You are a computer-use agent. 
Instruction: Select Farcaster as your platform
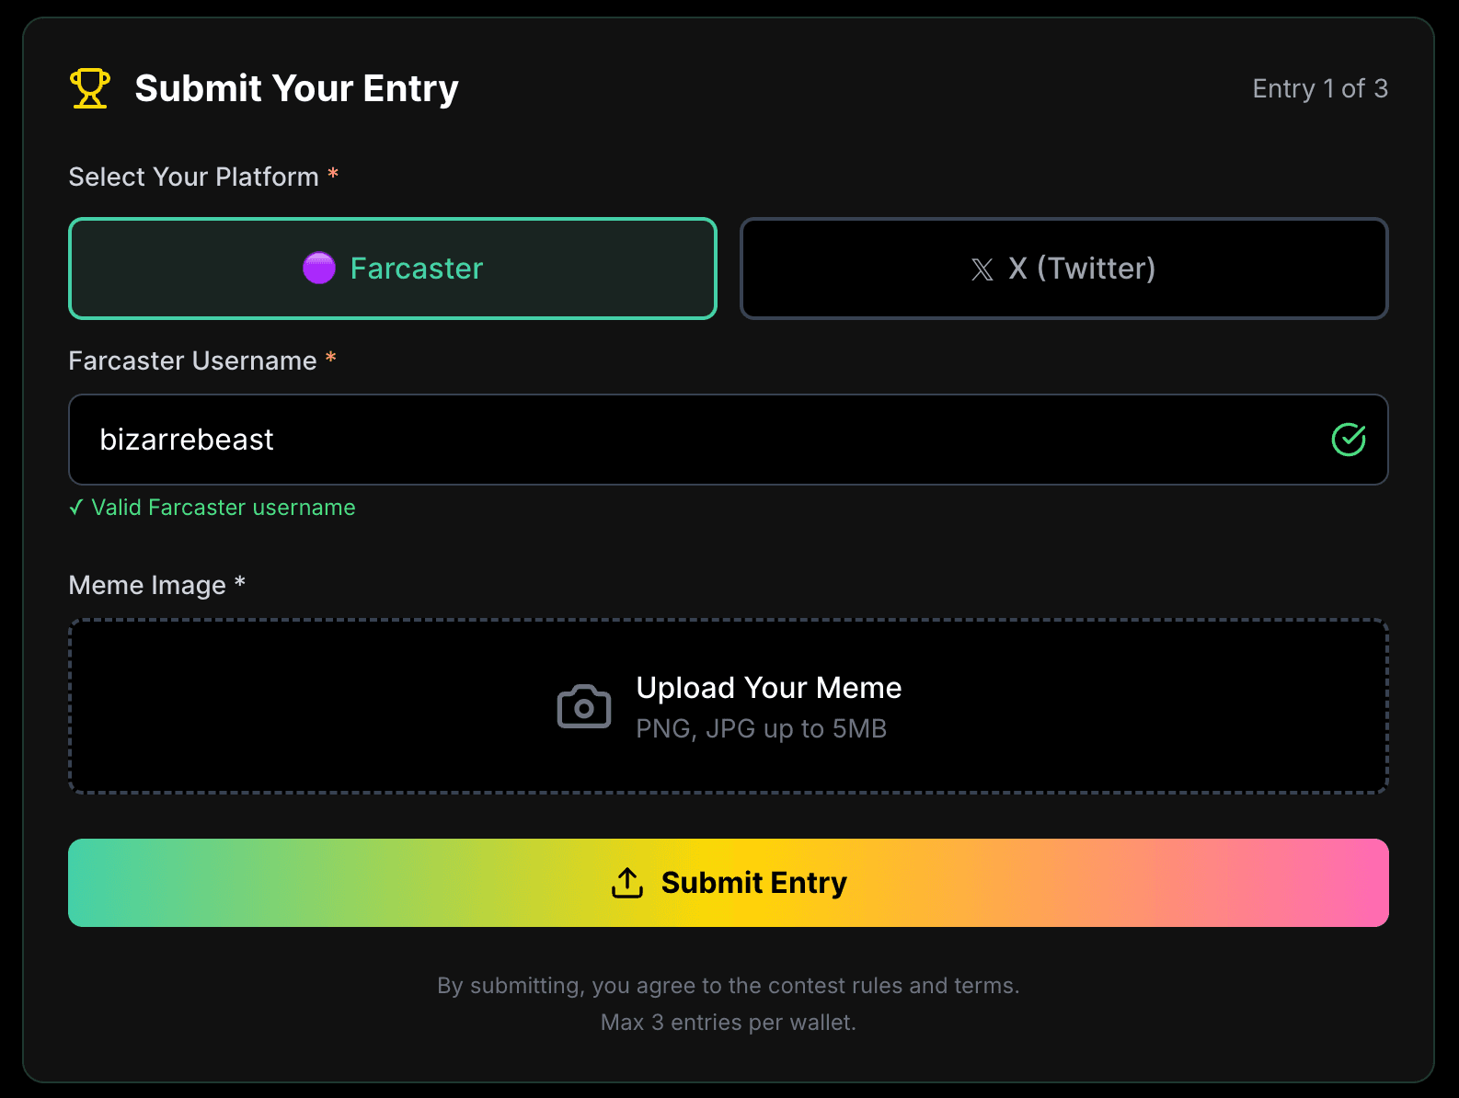393,269
